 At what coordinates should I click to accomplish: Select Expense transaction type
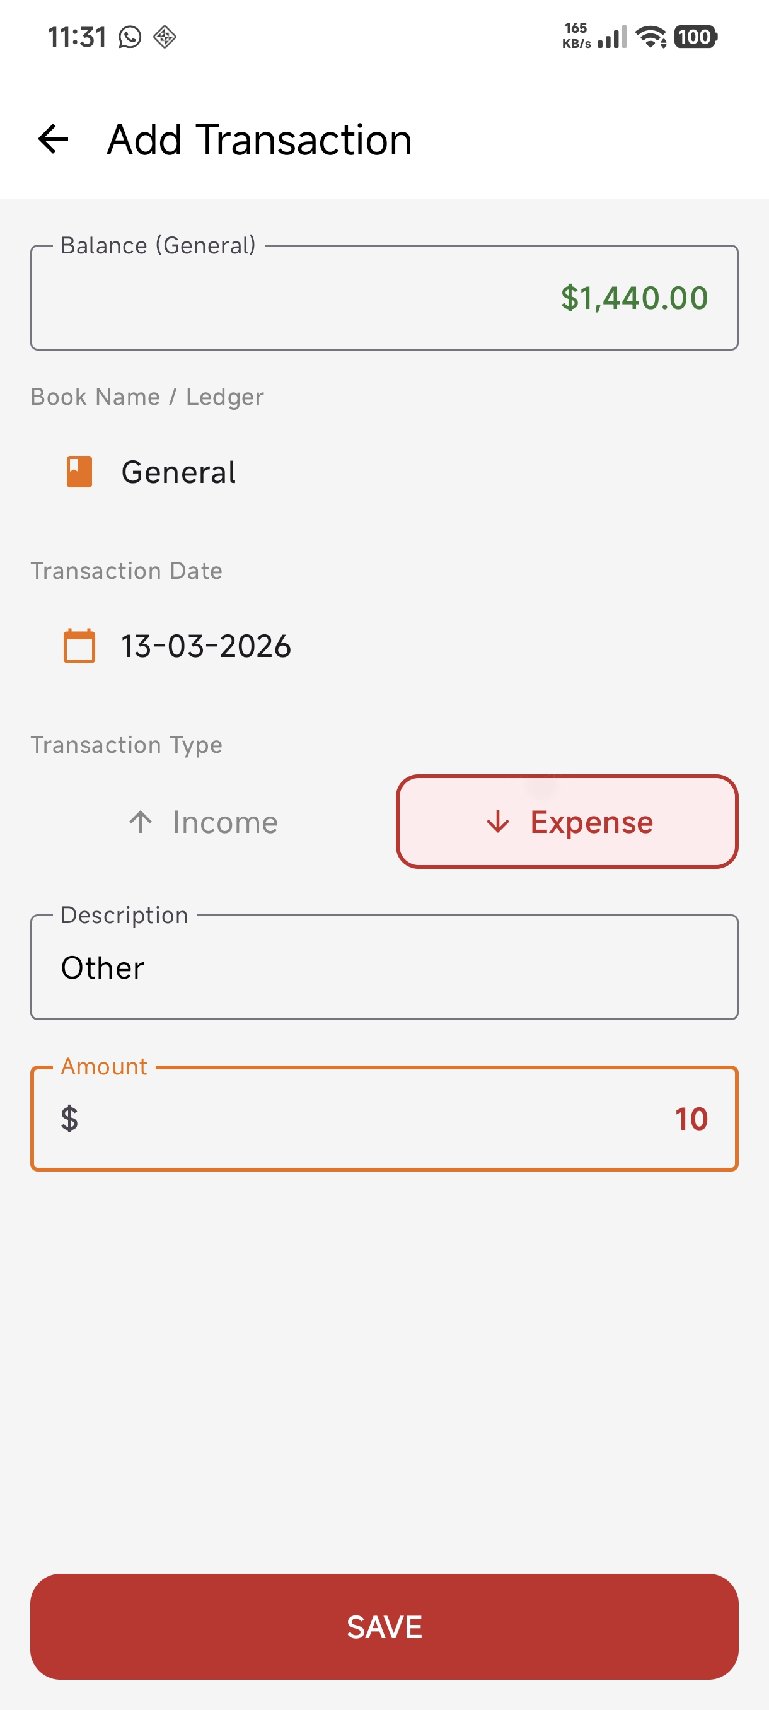(x=567, y=822)
